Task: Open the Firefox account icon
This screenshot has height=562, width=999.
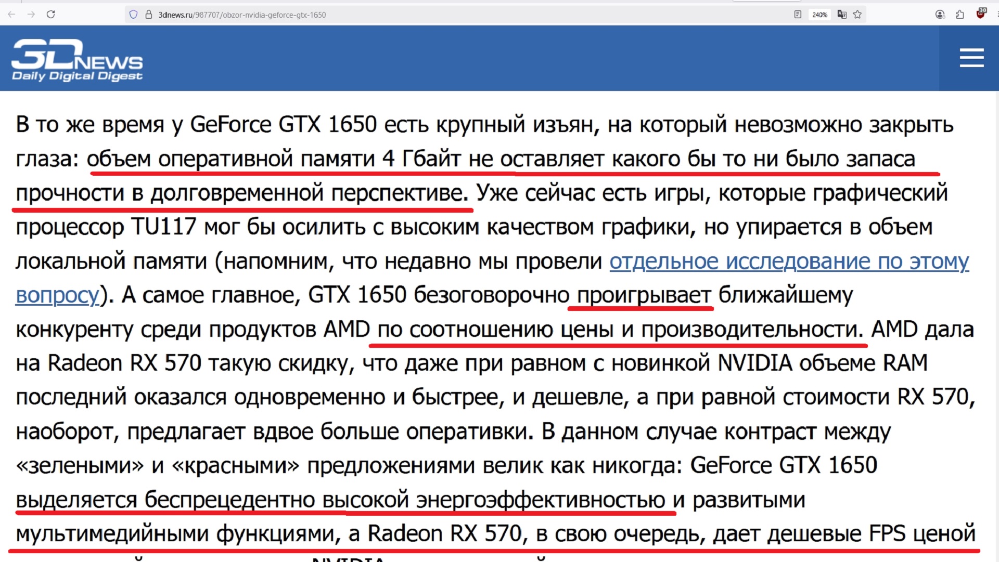Action: (x=940, y=15)
